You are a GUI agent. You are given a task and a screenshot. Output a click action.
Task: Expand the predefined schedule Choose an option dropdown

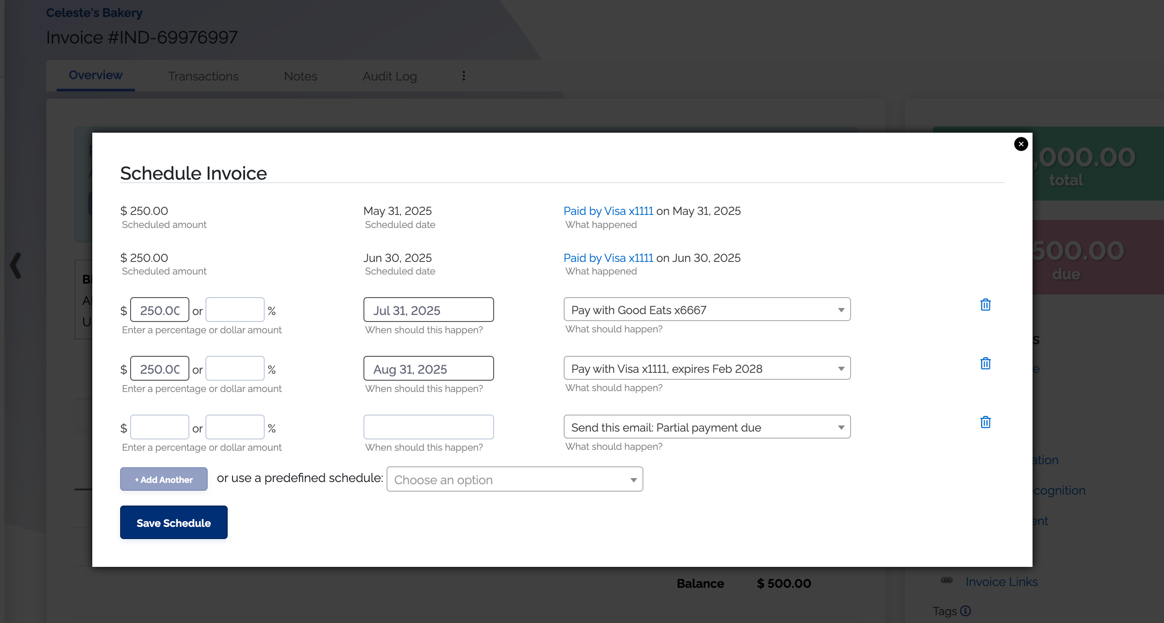tap(515, 479)
